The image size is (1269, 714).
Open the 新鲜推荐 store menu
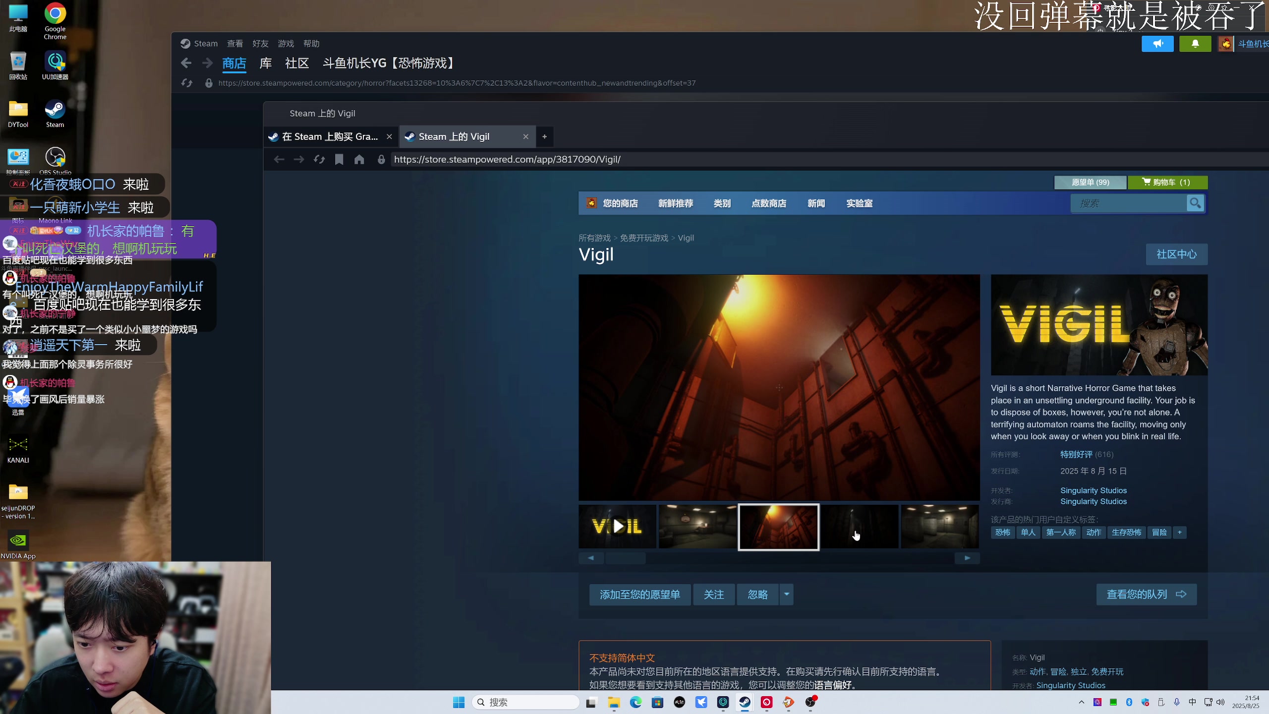[x=675, y=203]
